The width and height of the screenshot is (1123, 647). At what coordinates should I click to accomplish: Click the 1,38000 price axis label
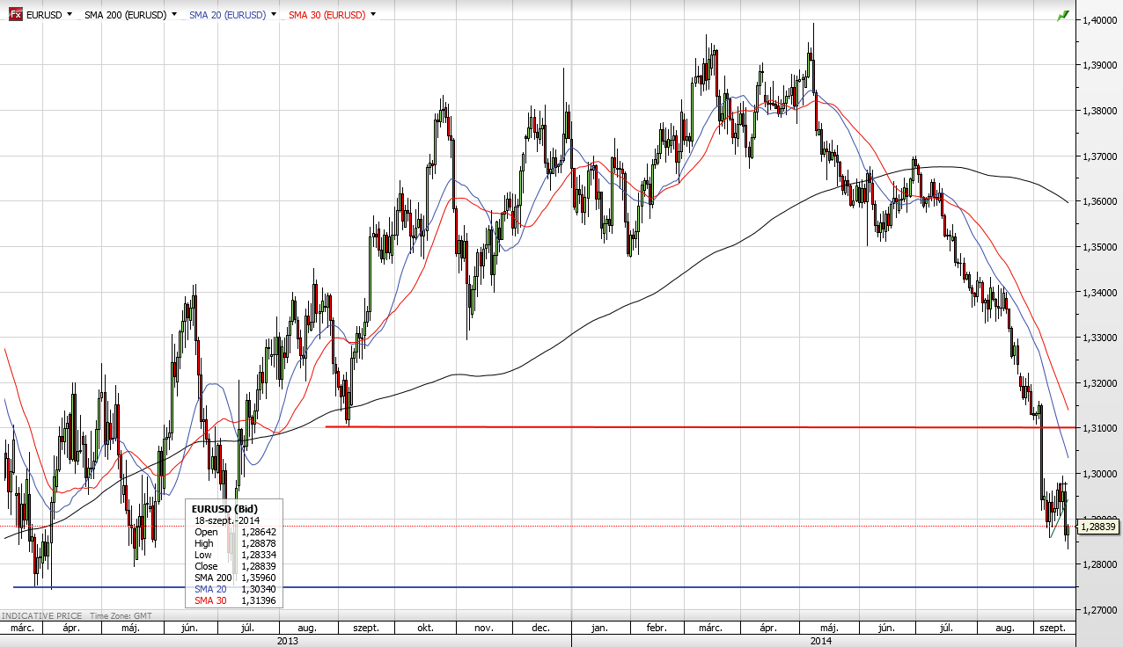[1099, 111]
